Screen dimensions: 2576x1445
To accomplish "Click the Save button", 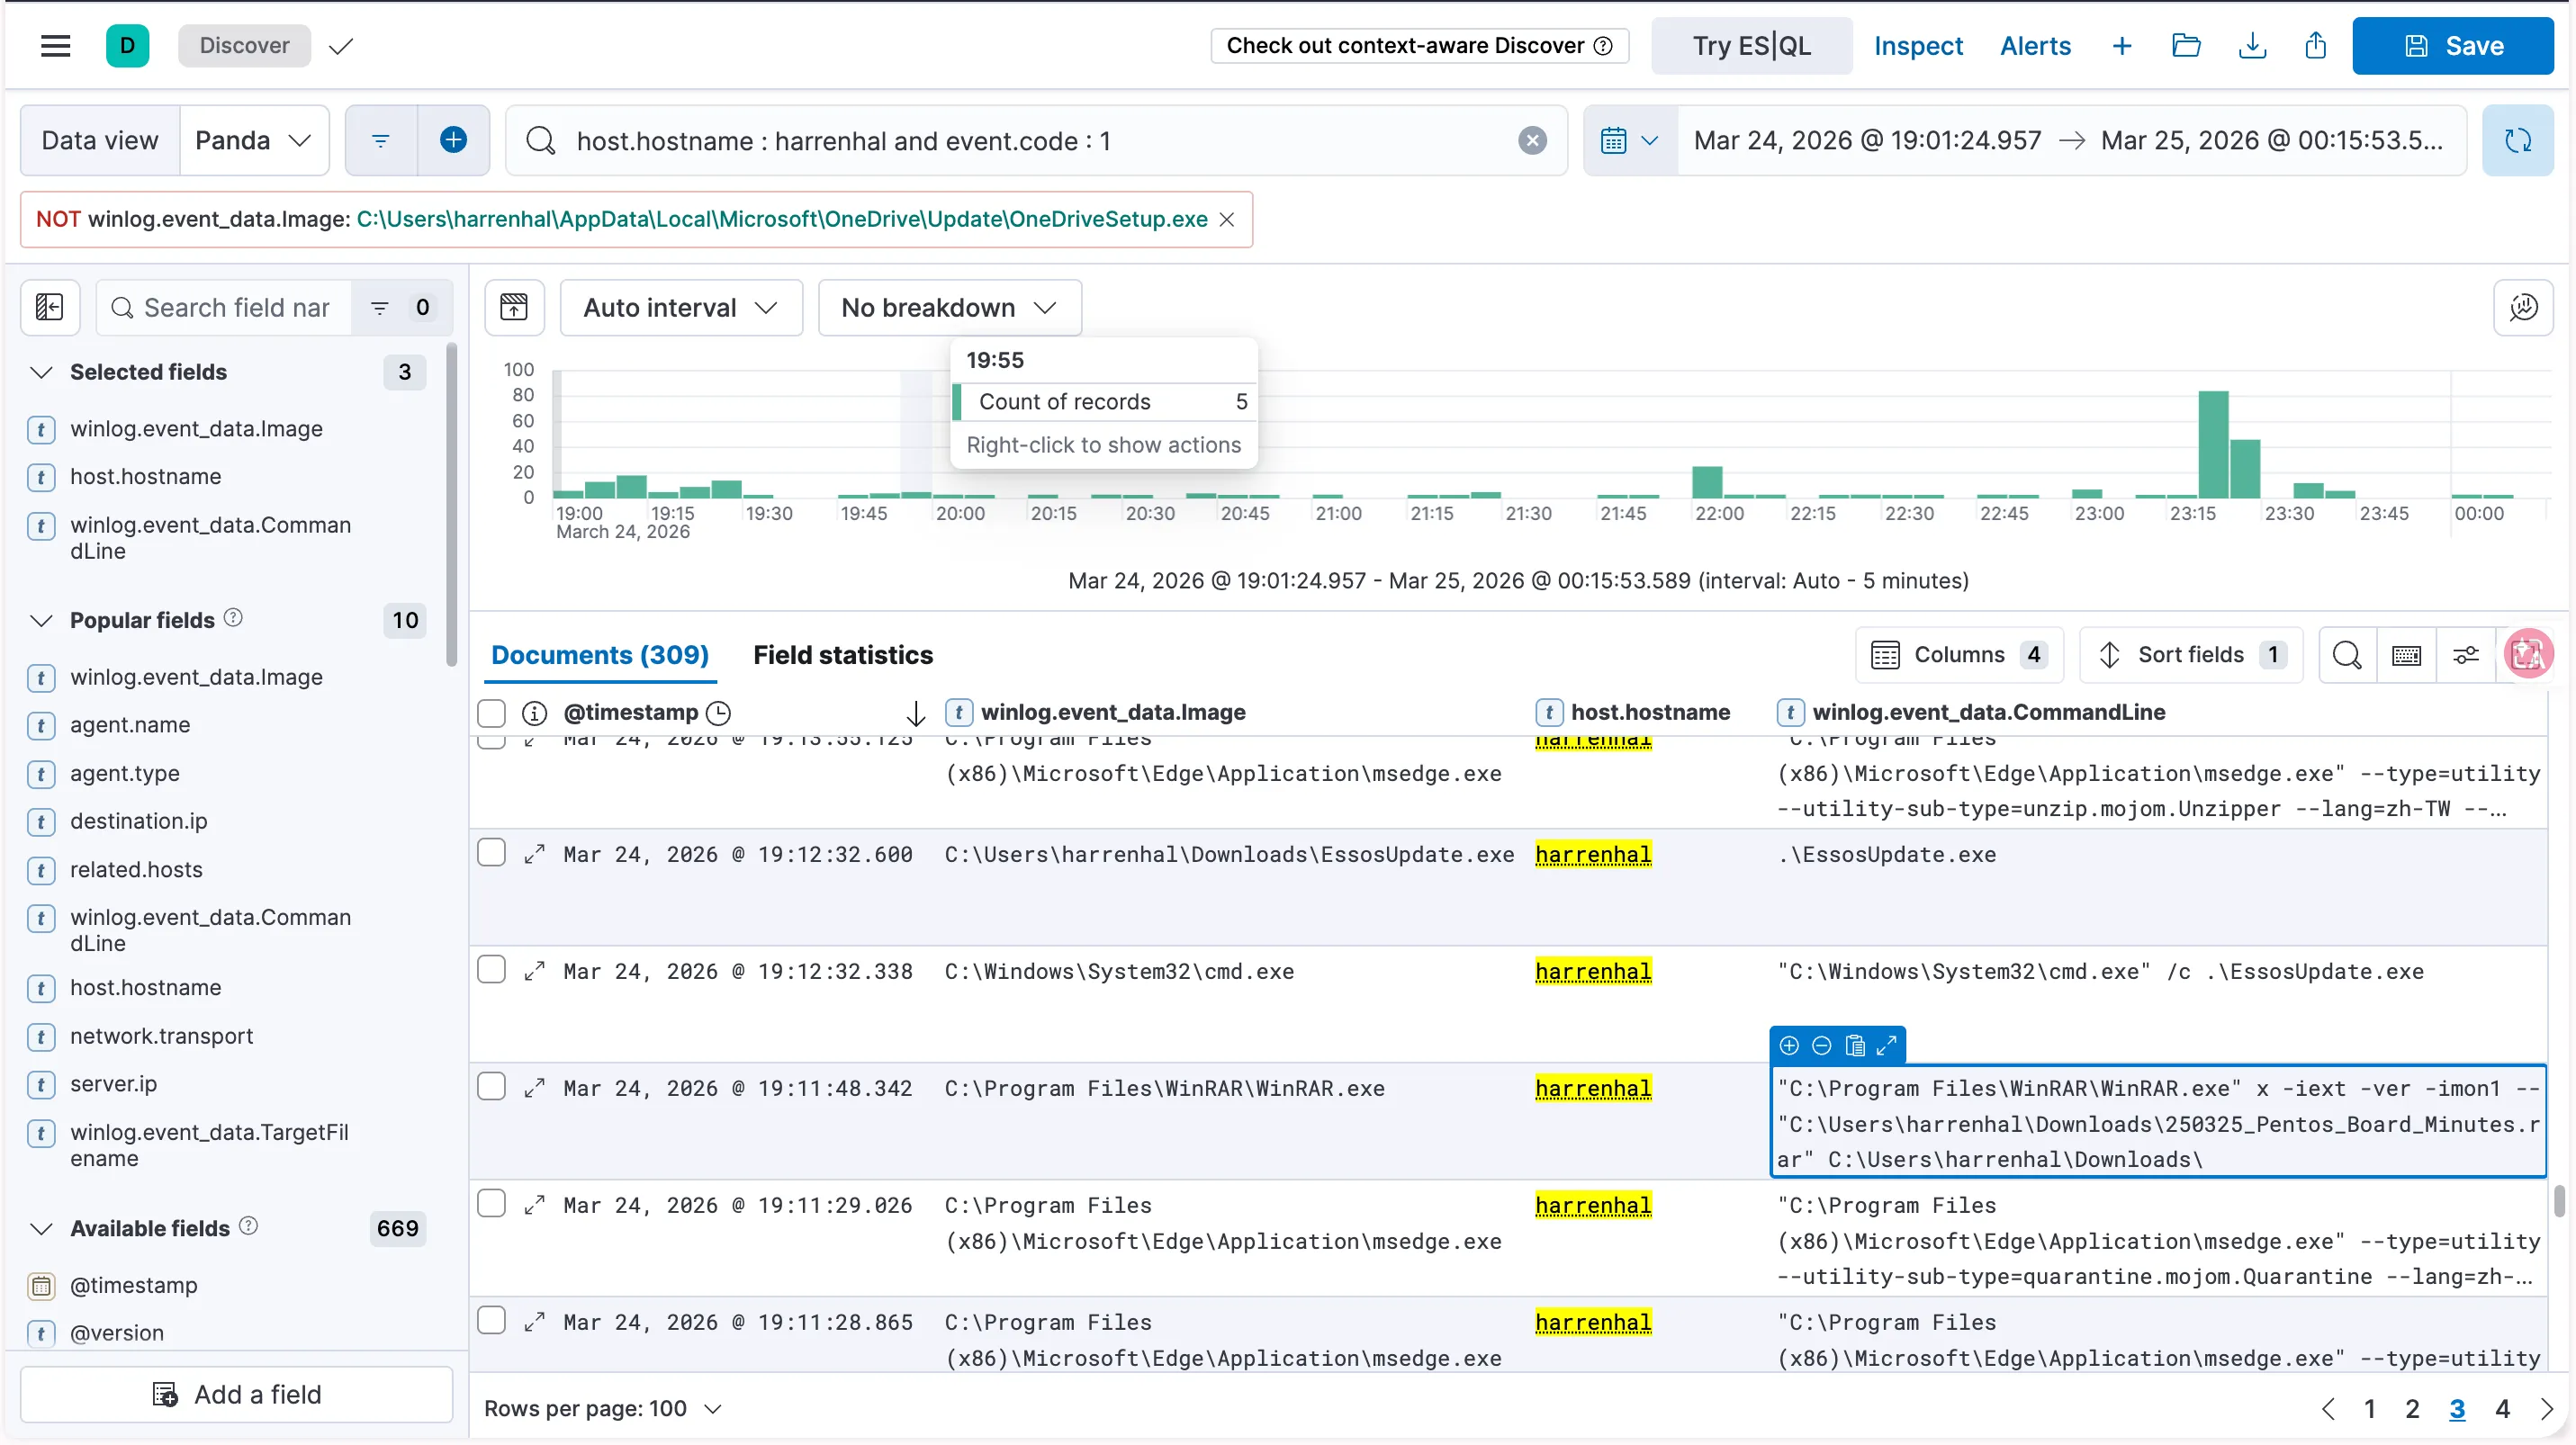I will [x=2453, y=46].
